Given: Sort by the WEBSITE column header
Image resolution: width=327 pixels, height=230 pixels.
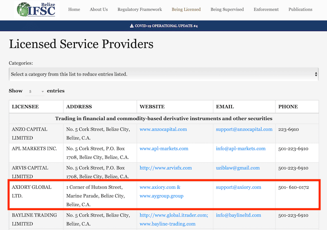Looking at the screenshot, I should click(x=175, y=107).
